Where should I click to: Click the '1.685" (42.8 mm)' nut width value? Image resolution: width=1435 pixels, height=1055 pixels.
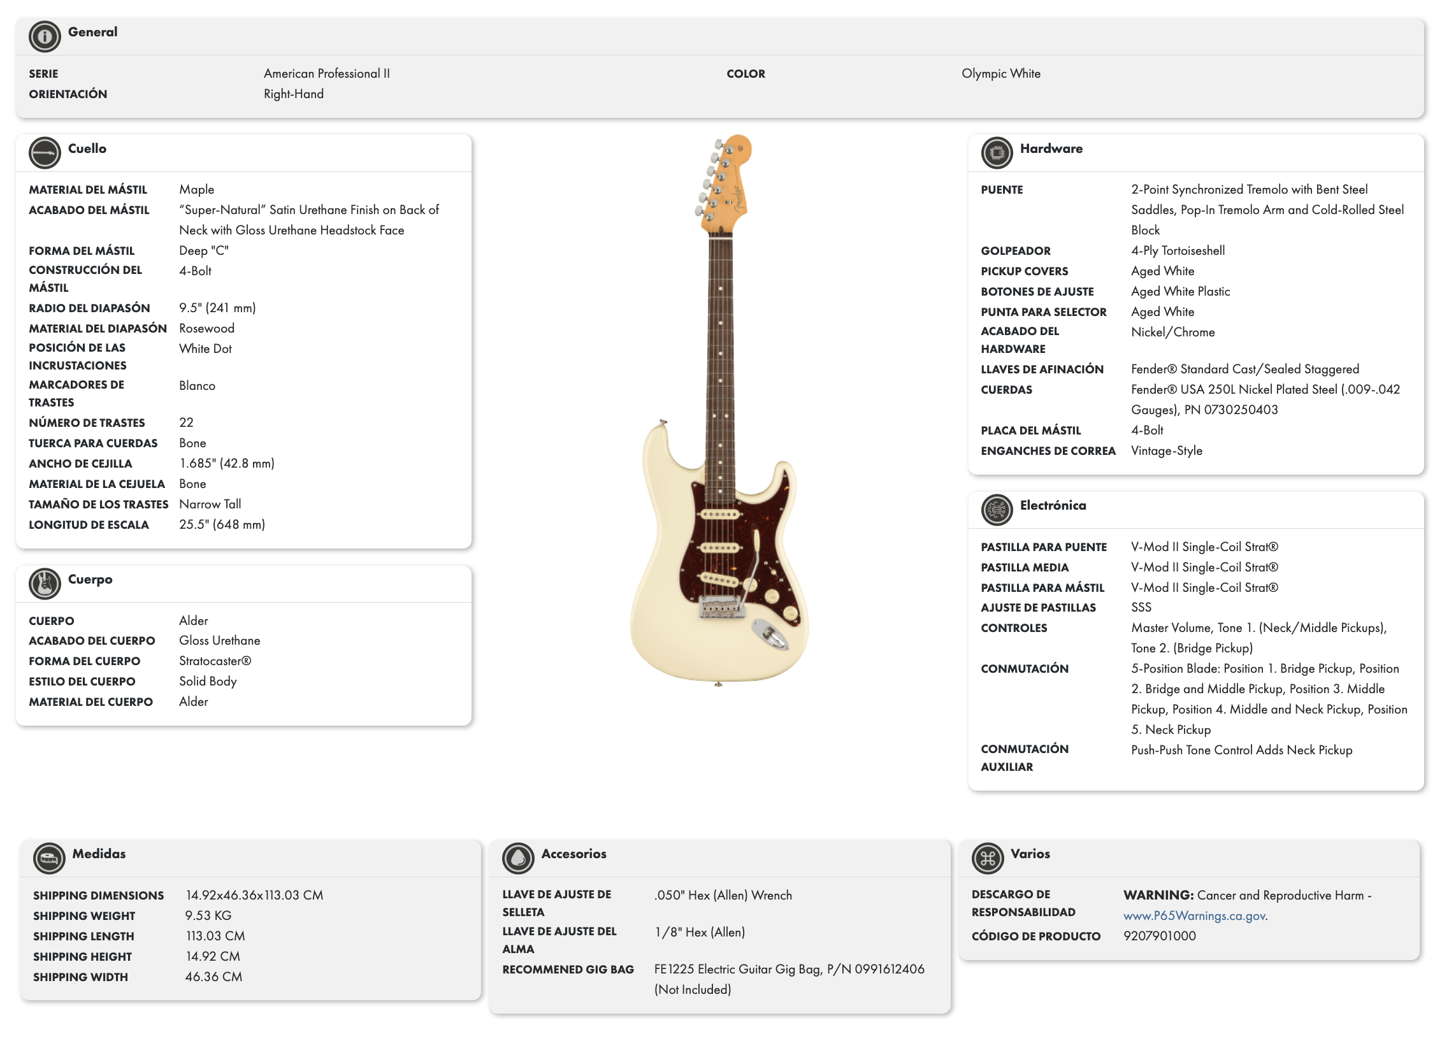click(227, 463)
